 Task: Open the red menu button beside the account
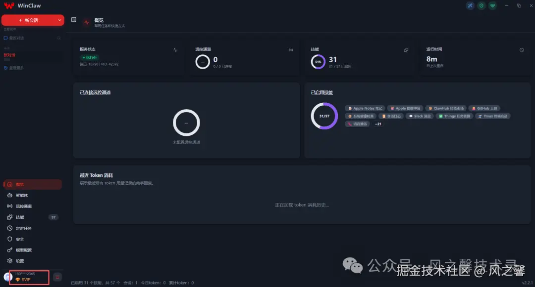(57, 277)
